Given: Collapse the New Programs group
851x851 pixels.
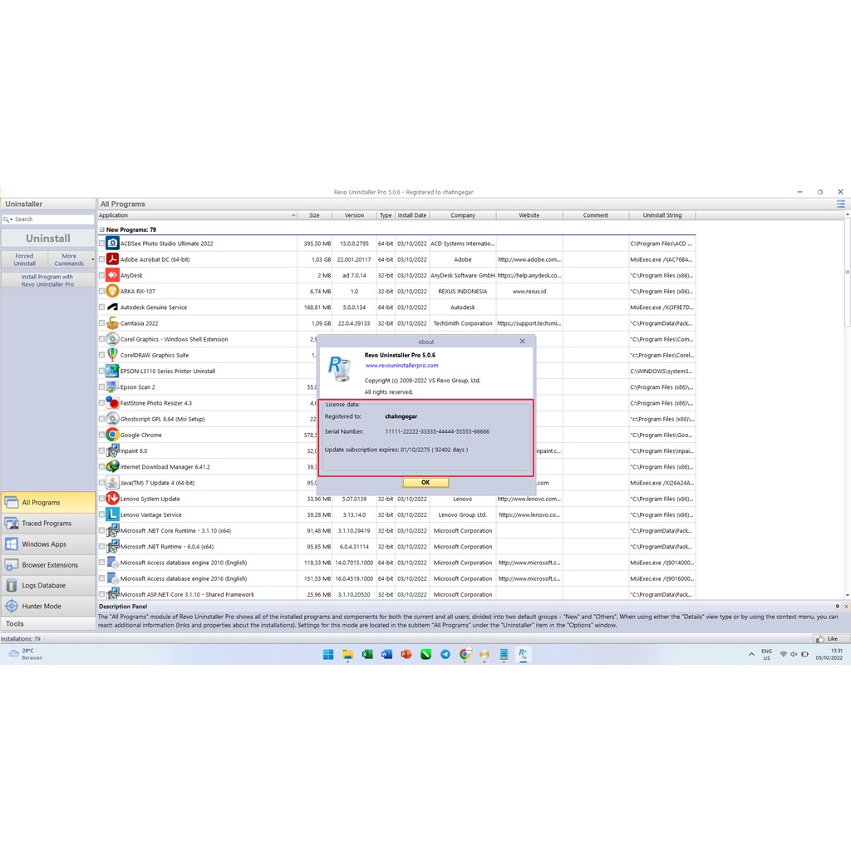Looking at the screenshot, I should tap(102, 229).
